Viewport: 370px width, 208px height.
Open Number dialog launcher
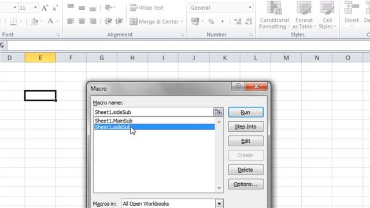251,35
